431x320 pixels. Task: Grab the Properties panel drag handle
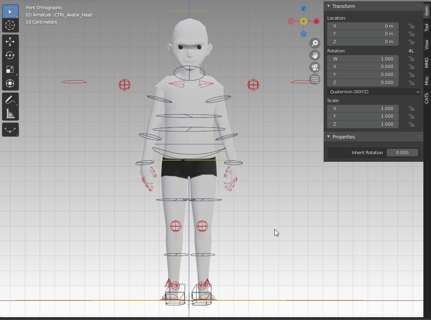click(418, 137)
